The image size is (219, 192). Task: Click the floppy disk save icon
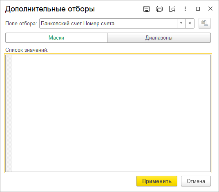(x=146, y=9)
